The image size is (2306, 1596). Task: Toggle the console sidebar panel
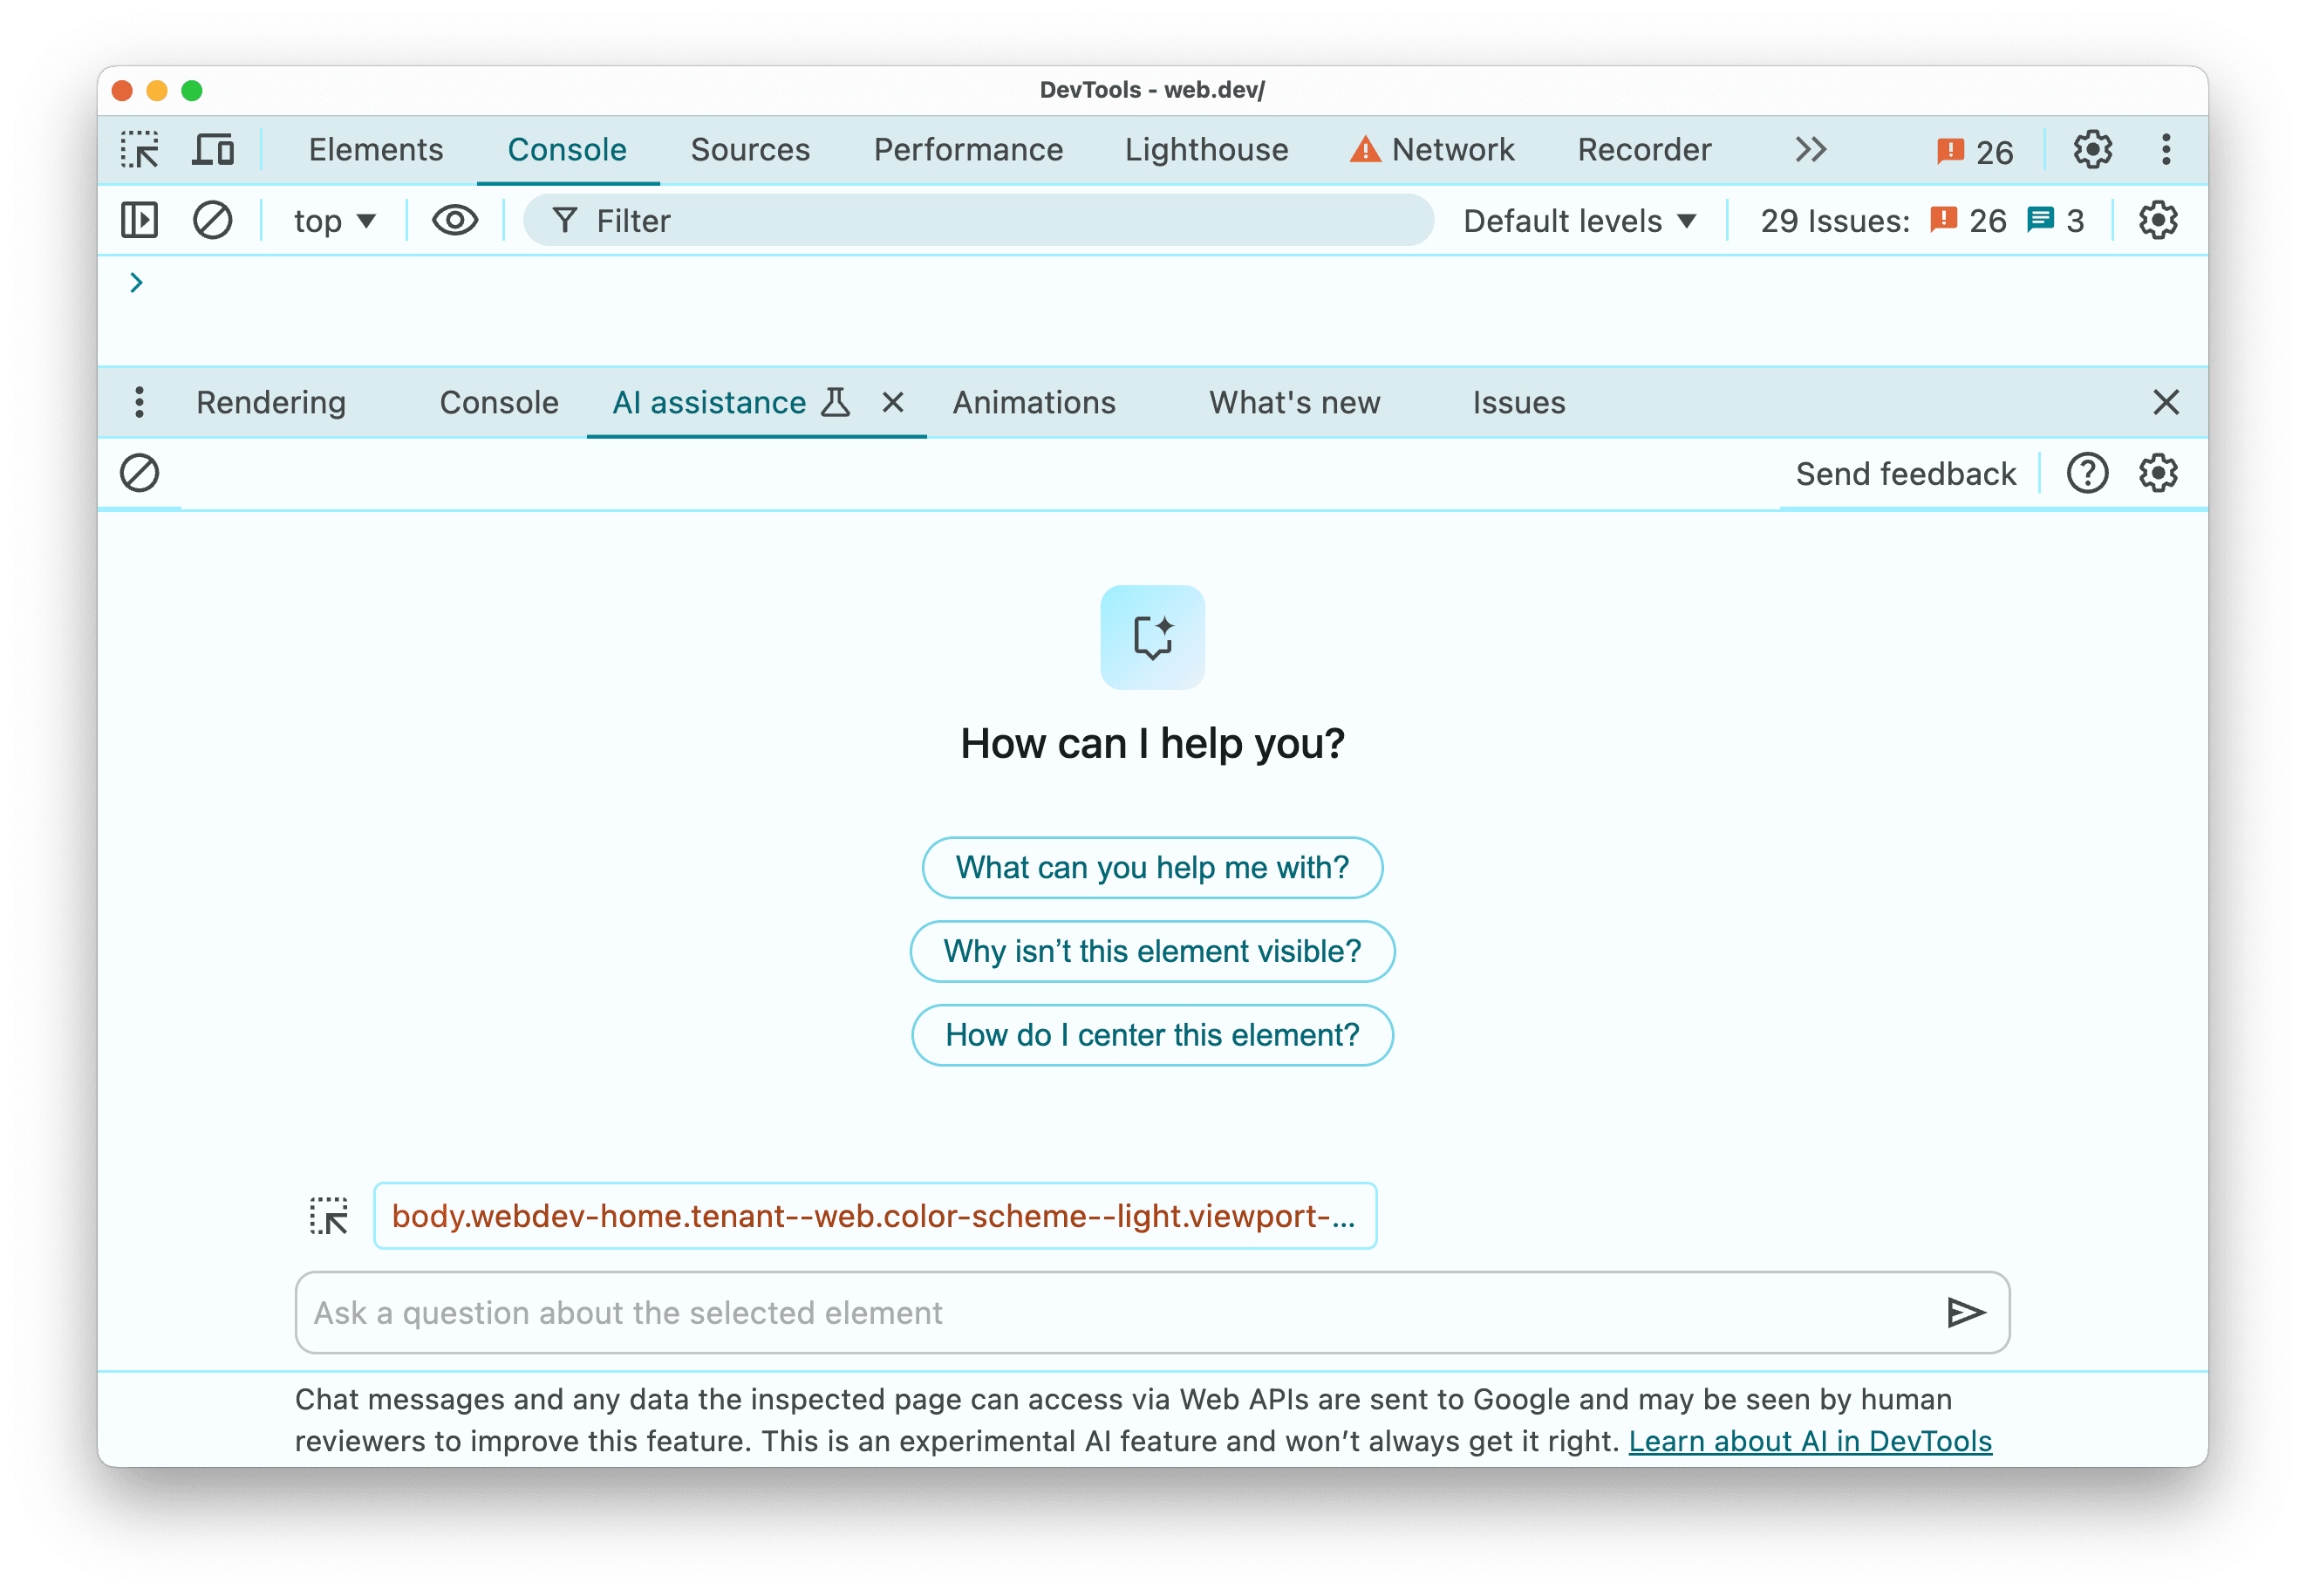click(139, 220)
